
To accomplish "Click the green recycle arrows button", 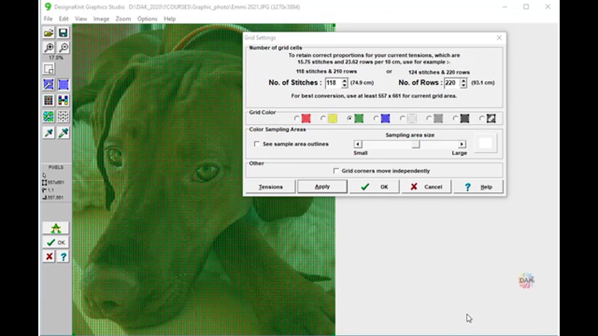I will [56, 228].
